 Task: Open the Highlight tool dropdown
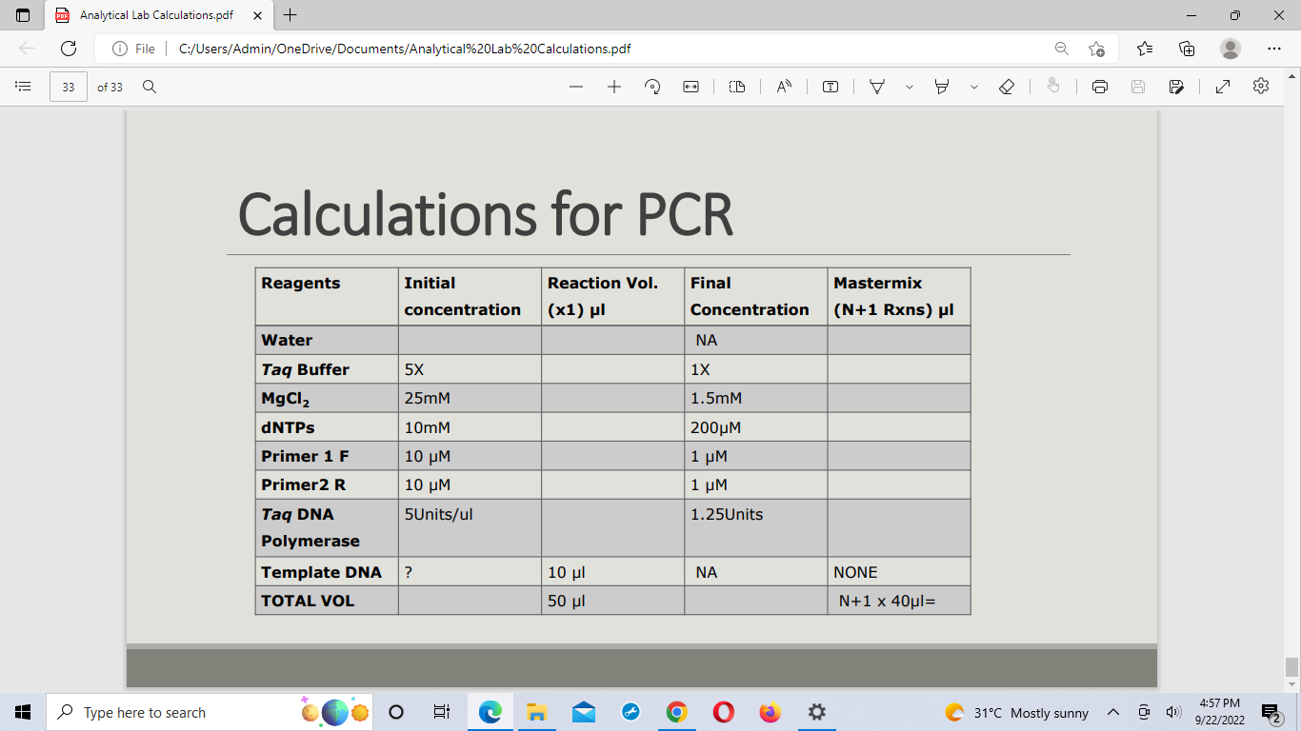click(973, 87)
